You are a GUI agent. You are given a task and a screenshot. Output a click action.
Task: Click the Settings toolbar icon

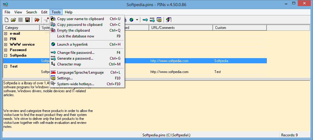[159, 20]
